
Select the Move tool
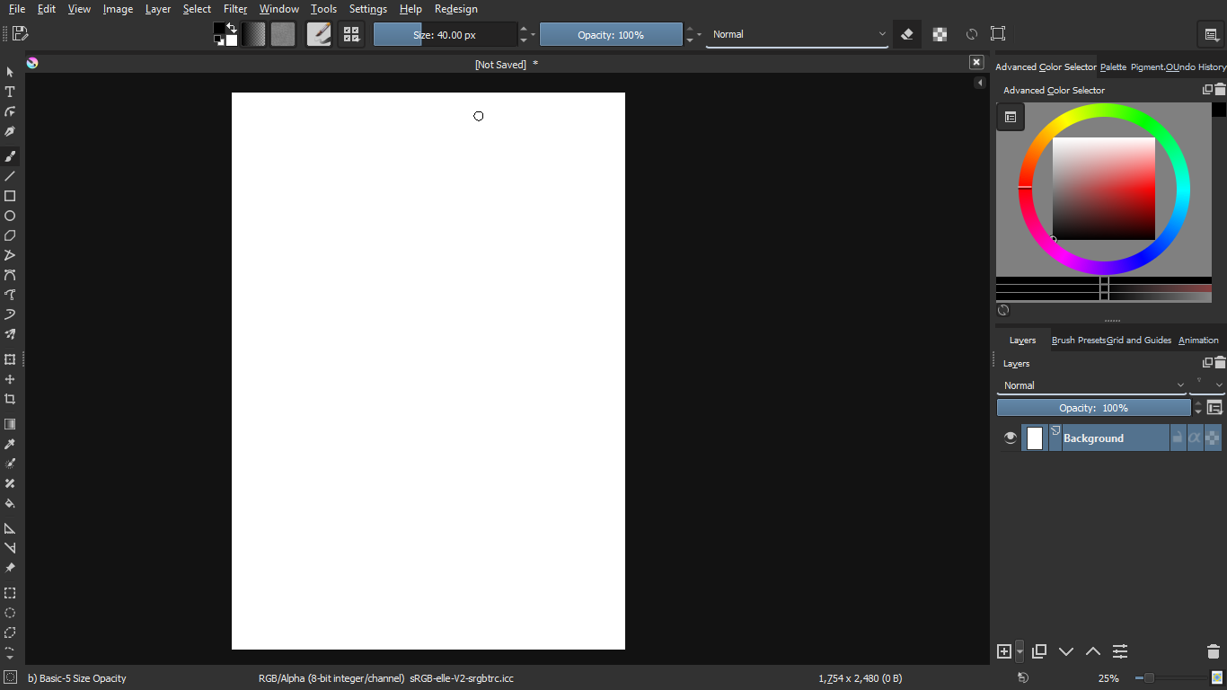(10, 379)
